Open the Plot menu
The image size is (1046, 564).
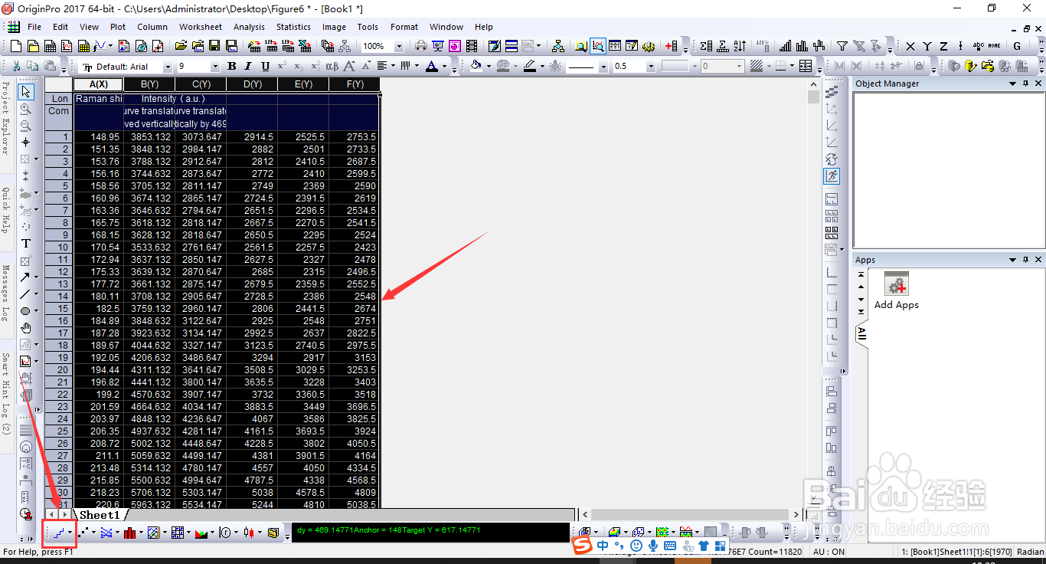tap(118, 27)
